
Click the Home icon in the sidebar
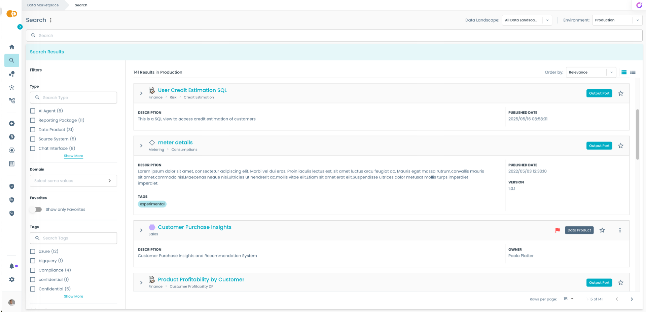point(12,47)
